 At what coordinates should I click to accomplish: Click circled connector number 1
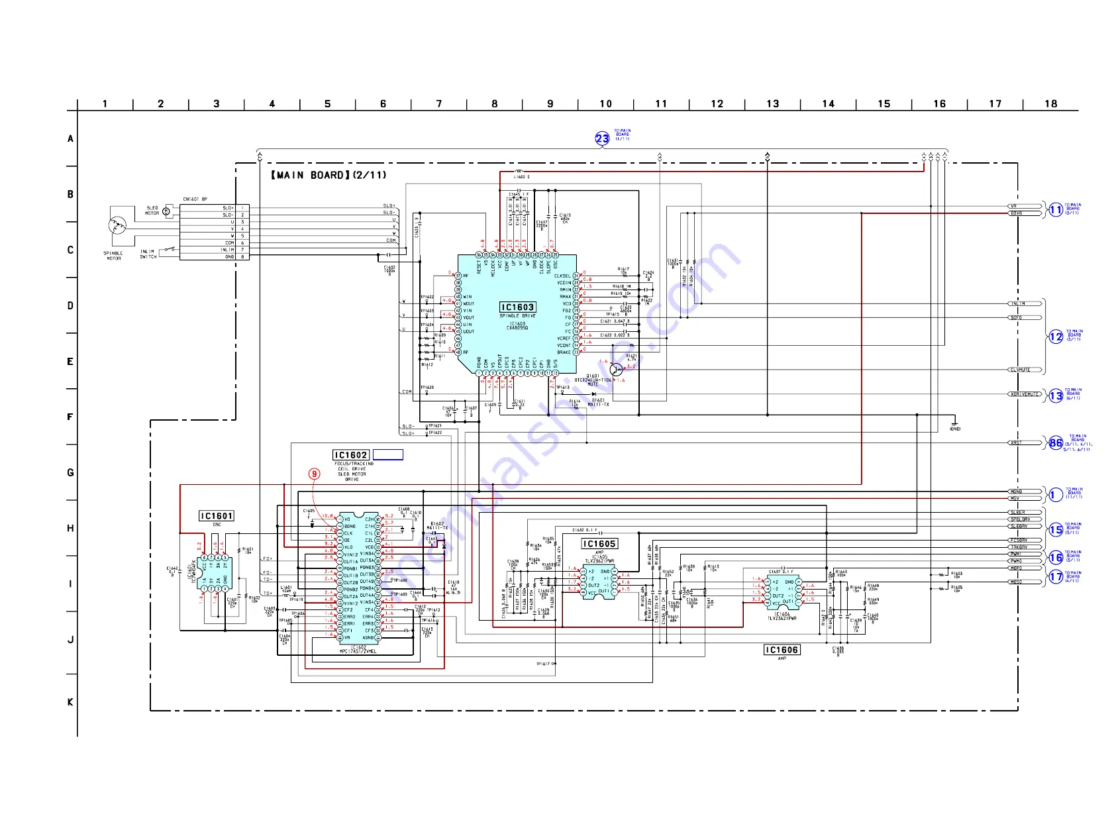click(1056, 495)
